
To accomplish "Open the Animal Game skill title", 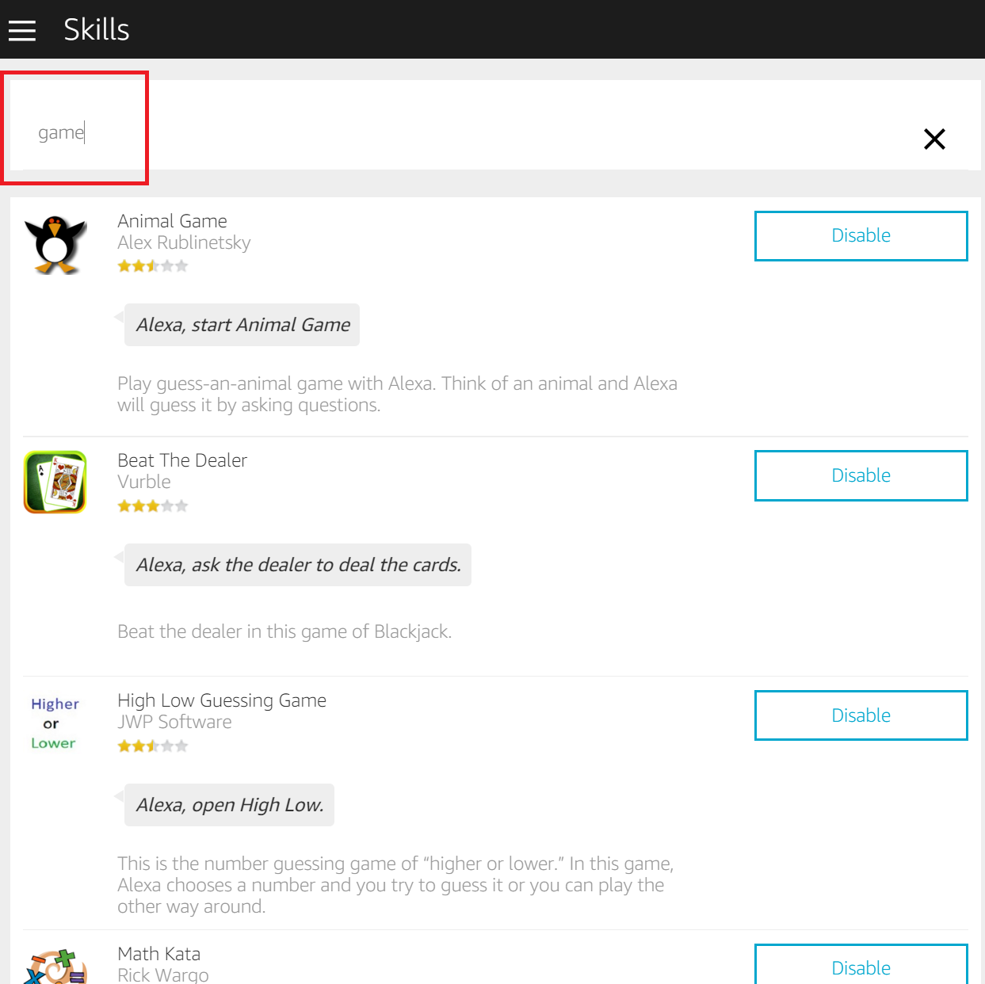I will (x=172, y=221).
